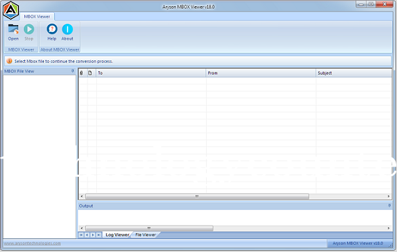Click 'Aryson MBOX Viewer v18.0' status bar text

(x=358, y=243)
